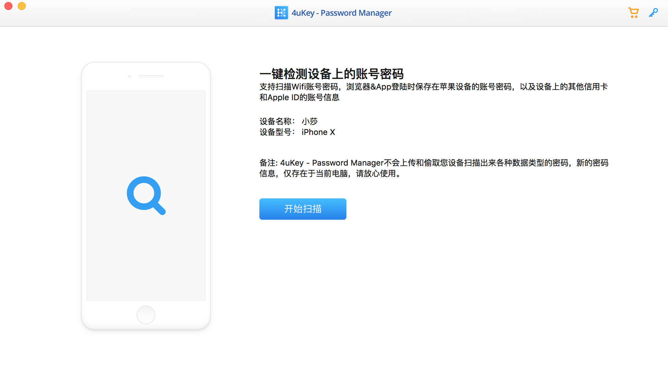
Task: Click the blue magnifying glass icon
Action: (x=146, y=196)
